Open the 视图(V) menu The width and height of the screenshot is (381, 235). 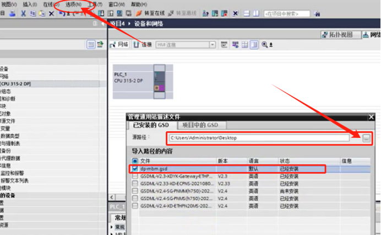click(9, 4)
